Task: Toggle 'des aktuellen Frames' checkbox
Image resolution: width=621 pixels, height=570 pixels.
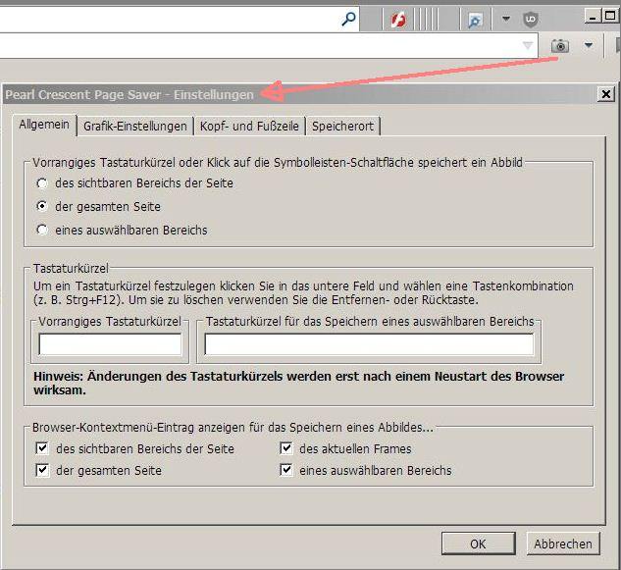Action: 286,448
